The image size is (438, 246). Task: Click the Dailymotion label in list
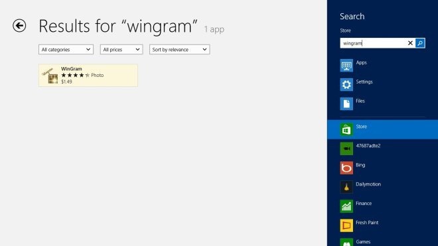368,184
